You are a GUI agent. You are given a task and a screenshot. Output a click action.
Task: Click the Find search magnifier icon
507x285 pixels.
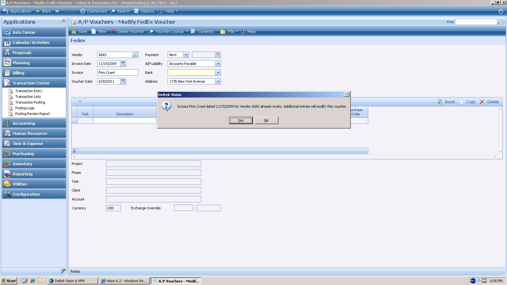(x=500, y=22)
